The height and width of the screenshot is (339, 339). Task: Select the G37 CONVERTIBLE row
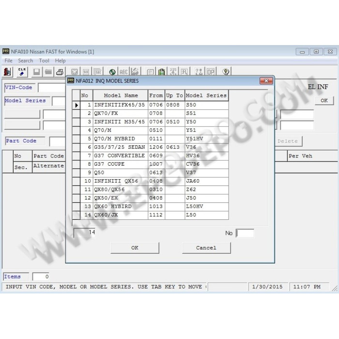(x=150, y=155)
